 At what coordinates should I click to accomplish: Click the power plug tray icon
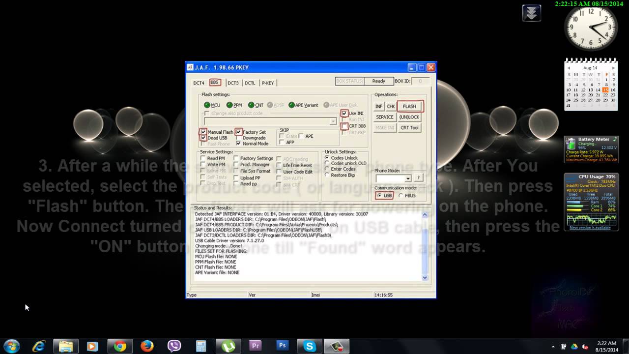[x=564, y=346]
